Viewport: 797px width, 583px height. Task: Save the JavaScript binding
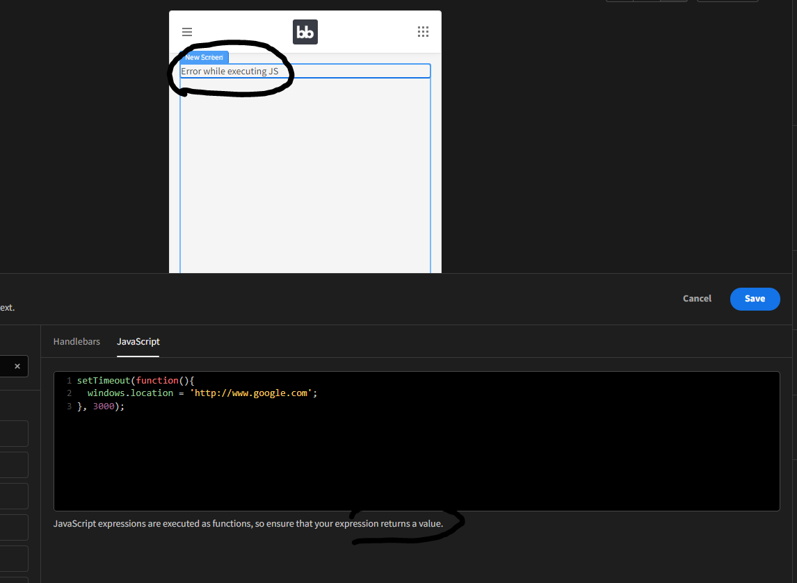tap(755, 298)
